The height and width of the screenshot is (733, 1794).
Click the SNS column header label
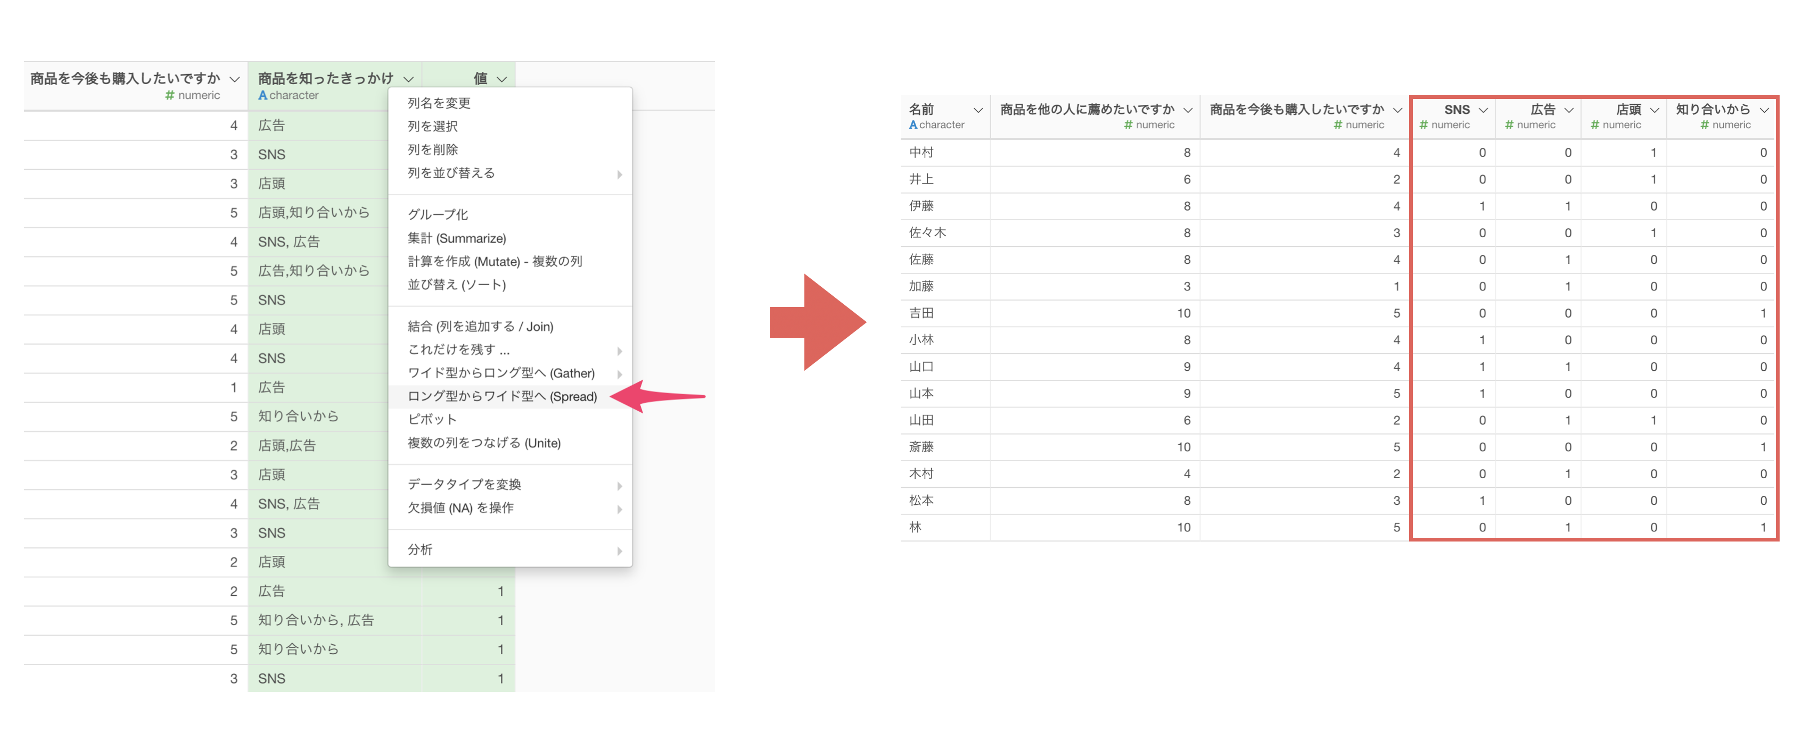pos(1456,110)
